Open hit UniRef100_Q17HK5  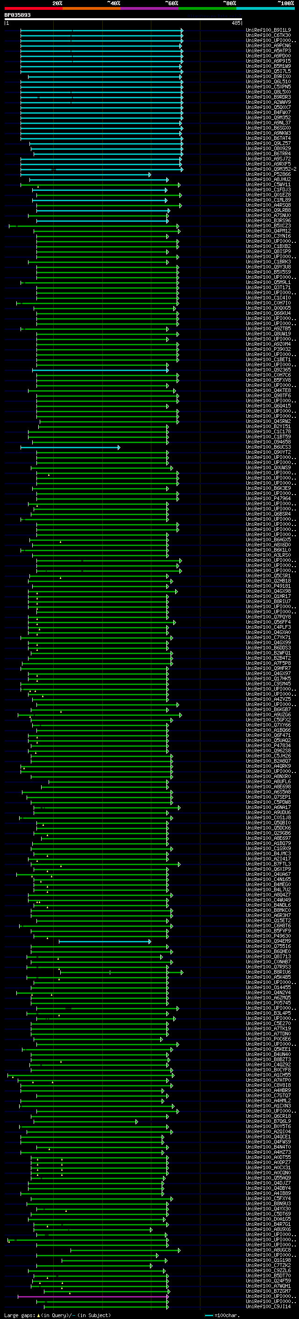(x=268, y=679)
